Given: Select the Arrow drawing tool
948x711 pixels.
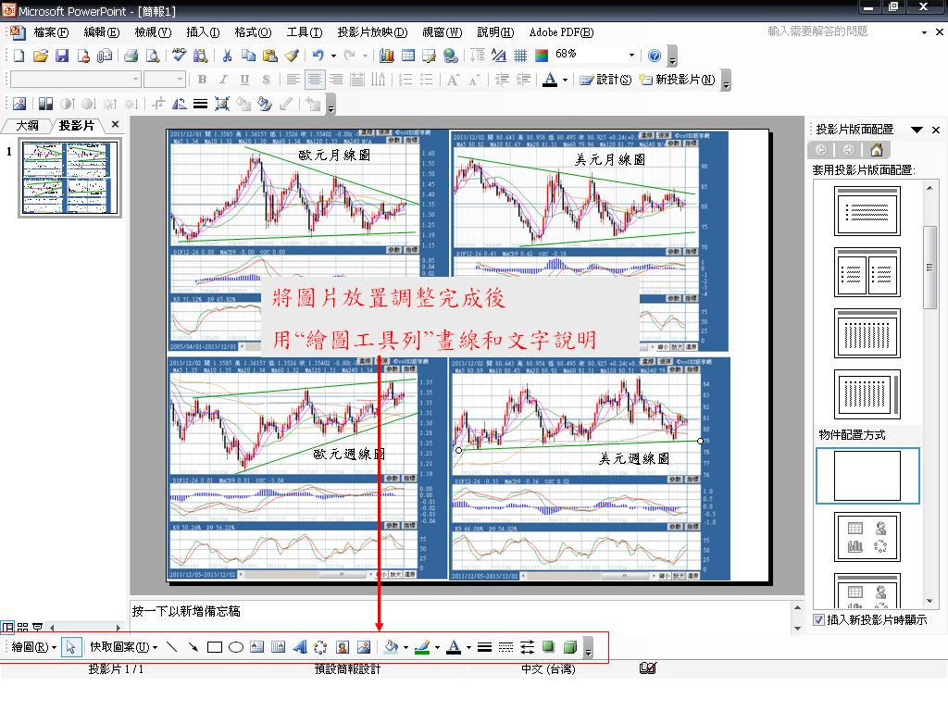Looking at the screenshot, I should click(x=193, y=647).
